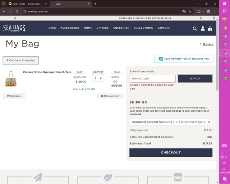Open site information icon in address bar
This screenshot has height=184, width=230.
click(25, 11)
